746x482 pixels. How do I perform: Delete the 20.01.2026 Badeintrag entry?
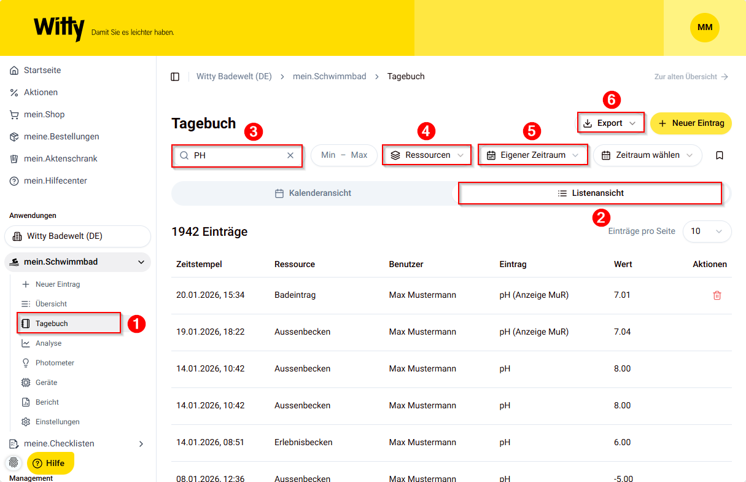click(717, 295)
